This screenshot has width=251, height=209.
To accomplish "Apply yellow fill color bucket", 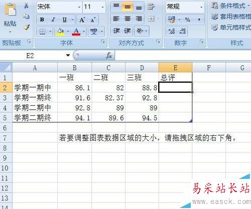I will point(60,31).
